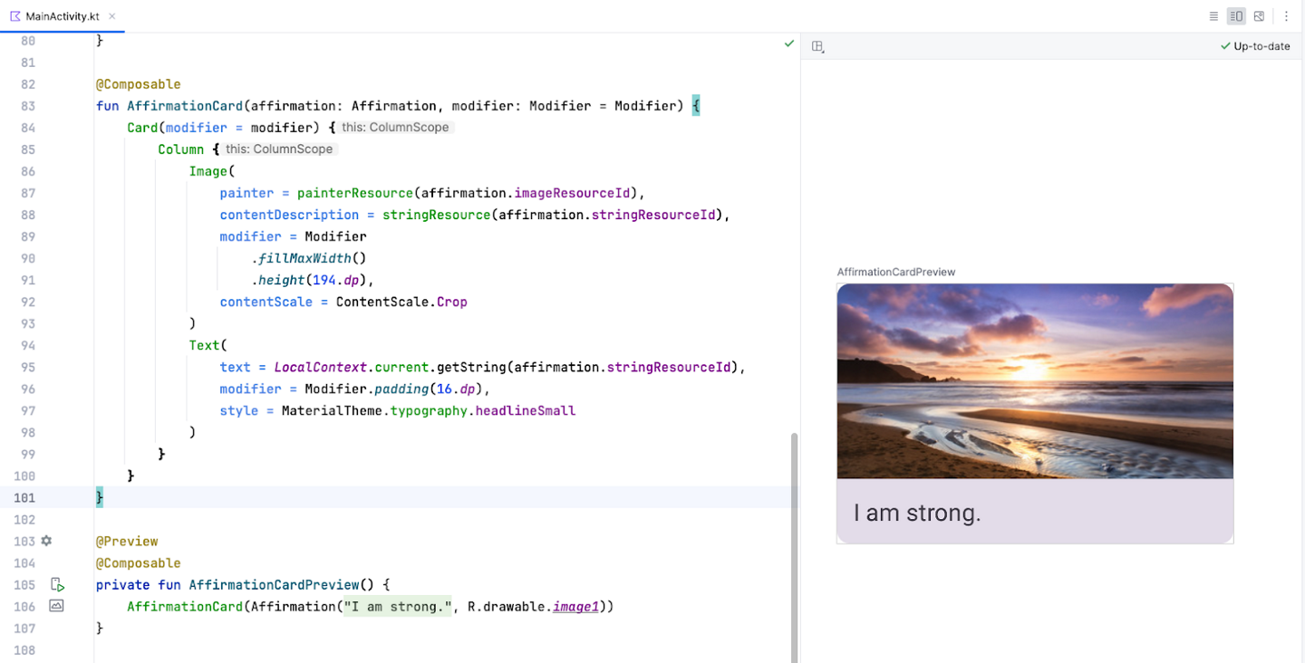Close the MainActivity.kt tab
Screen dimensions: 1305x663
[x=111, y=16]
